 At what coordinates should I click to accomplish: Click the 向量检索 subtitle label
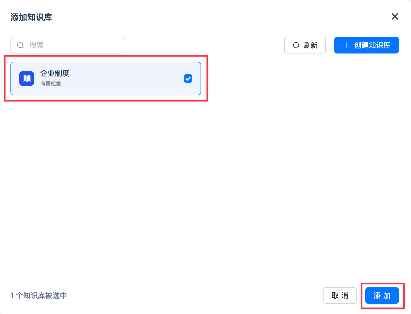(x=51, y=84)
